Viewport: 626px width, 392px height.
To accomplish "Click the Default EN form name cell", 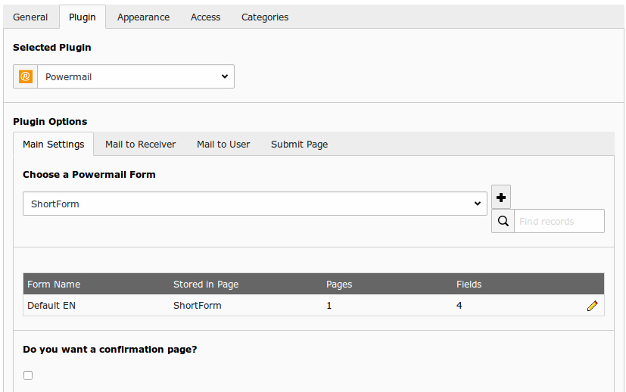I will 51,306.
